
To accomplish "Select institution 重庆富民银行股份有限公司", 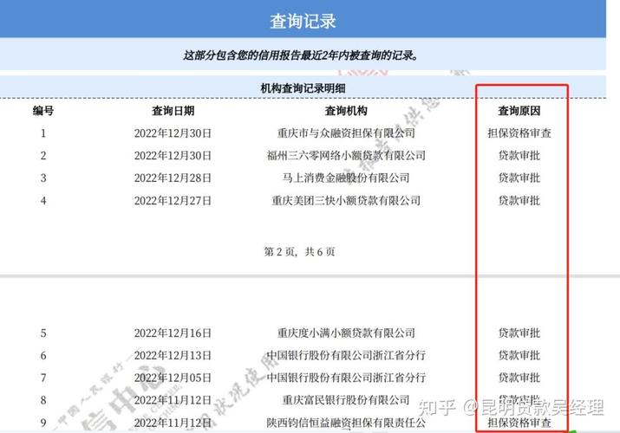I will click(346, 400).
